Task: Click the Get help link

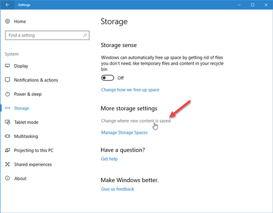Action: tap(109, 159)
